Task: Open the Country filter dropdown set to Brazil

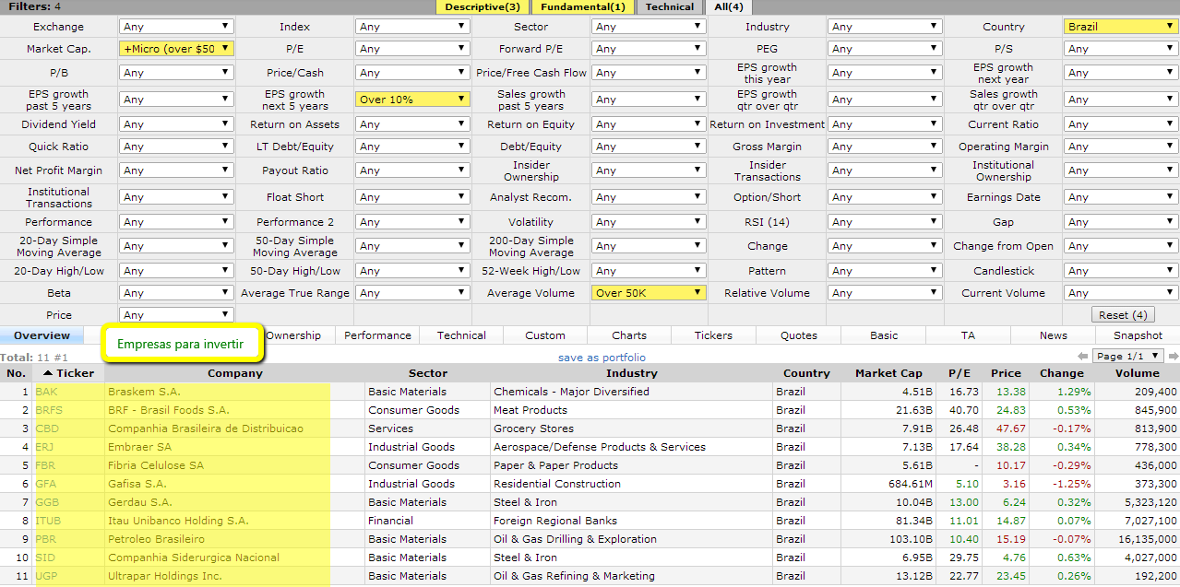Action: click(x=1120, y=27)
